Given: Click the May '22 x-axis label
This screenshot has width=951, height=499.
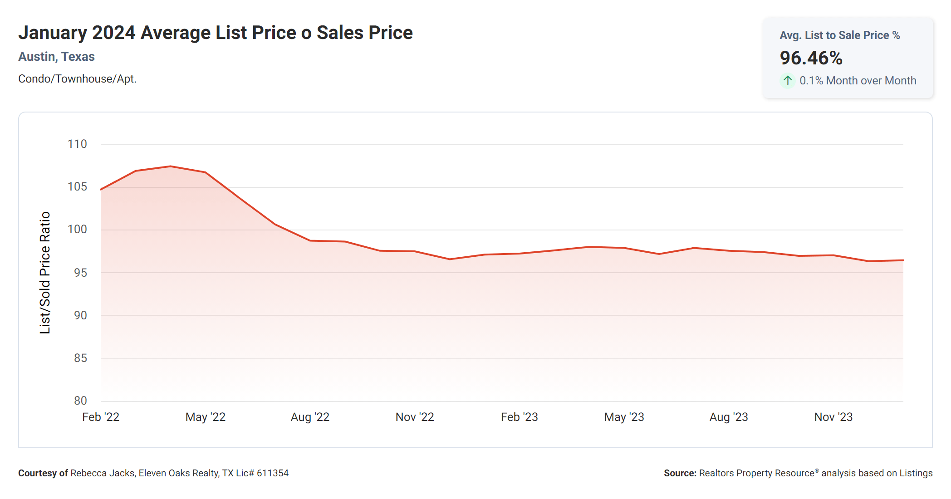Looking at the screenshot, I should tap(206, 417).
